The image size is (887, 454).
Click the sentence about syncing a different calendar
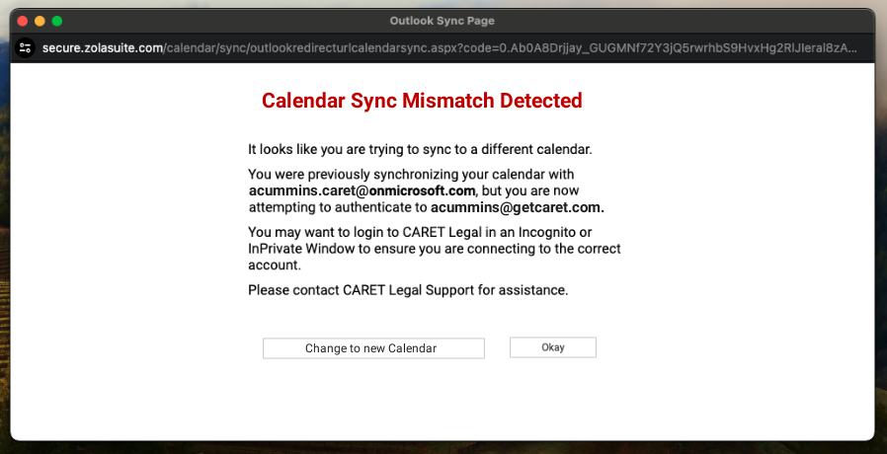click(x=420, y=150)
